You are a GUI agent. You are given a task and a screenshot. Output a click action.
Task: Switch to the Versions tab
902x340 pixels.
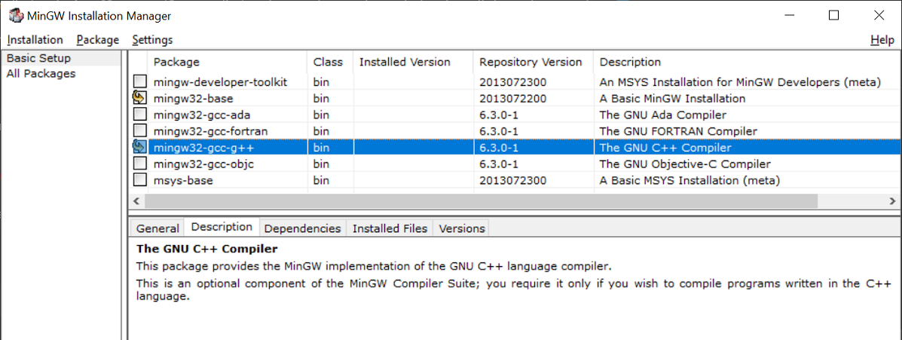tap(461, 228)
